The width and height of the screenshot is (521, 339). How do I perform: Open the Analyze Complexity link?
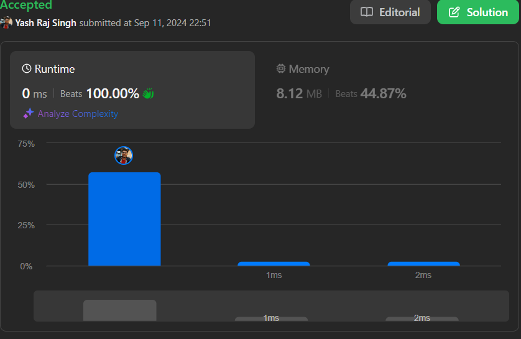pos(78,114)
